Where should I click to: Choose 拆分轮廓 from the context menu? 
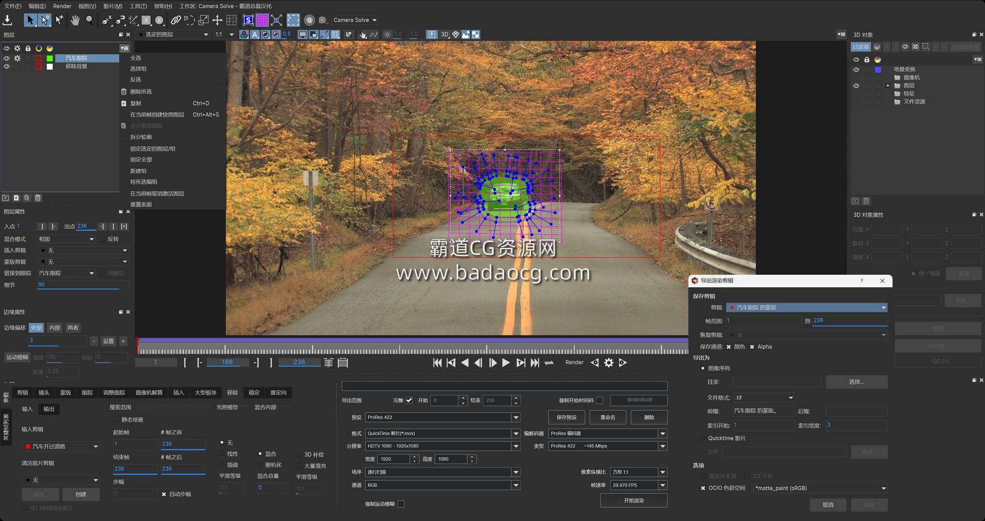[141, 137]
